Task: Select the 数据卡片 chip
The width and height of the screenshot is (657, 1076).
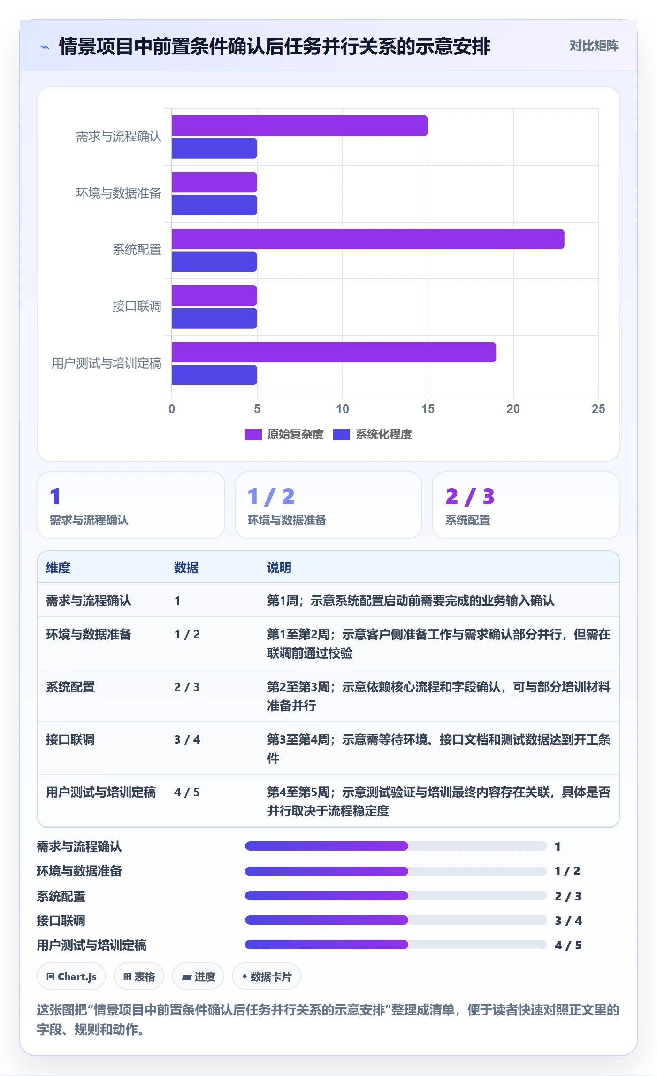Action: pyautogui.click(x=267, y=976)
